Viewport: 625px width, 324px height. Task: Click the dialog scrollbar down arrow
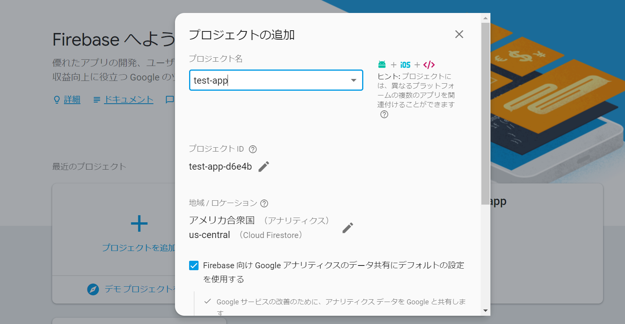point(485,311)
